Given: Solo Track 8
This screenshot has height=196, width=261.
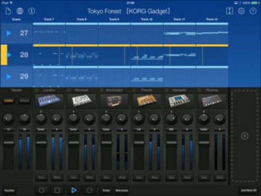Looking at the screenshot, I should (74, 178).
